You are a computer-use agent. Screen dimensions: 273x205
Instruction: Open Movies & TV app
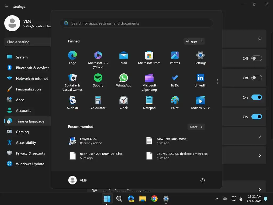click(200, 103)
